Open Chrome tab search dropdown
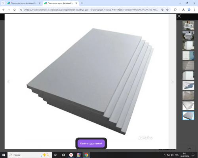 click(x=3, y=3)
